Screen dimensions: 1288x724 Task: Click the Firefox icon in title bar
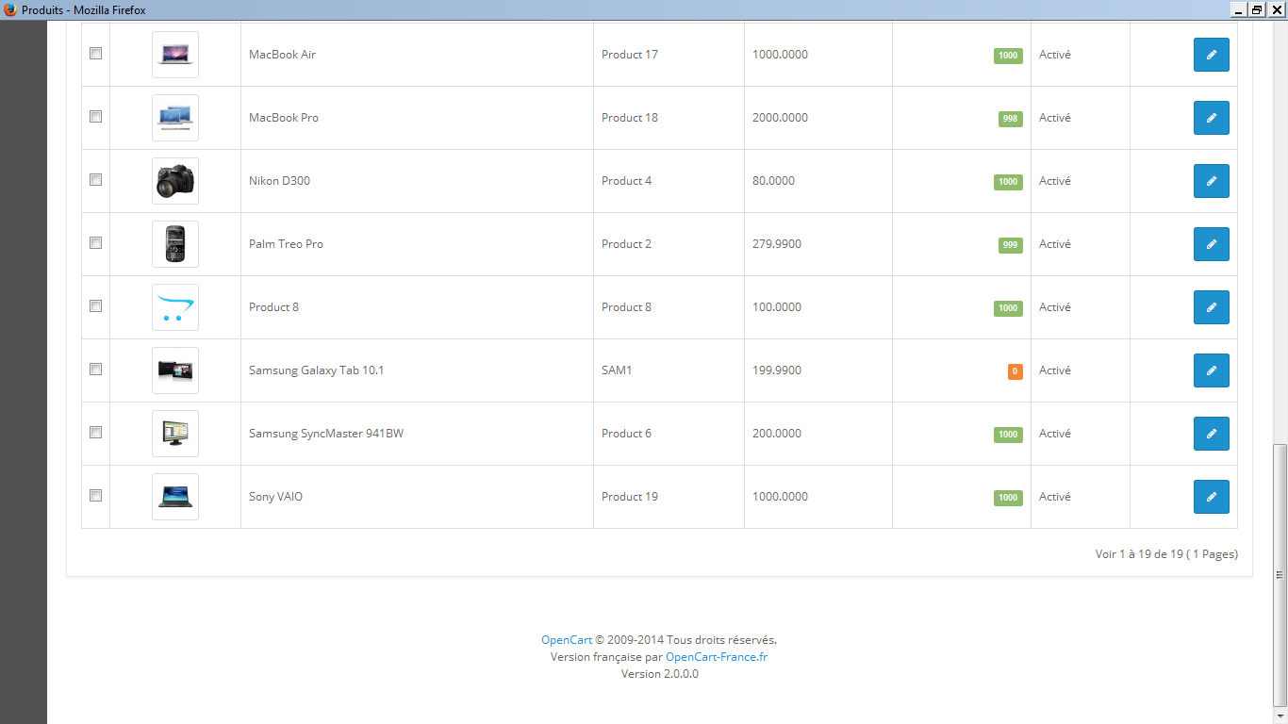coord(10,9)
